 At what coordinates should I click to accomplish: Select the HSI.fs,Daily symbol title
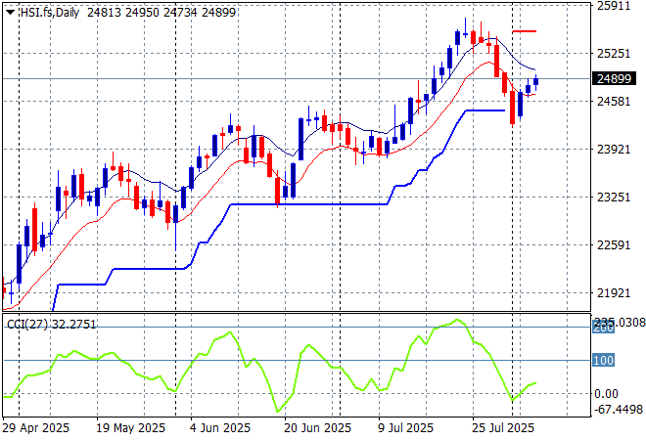tap(50, 13)
